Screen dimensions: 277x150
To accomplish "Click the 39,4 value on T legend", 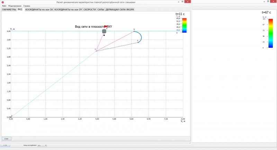I will point(178,24).
